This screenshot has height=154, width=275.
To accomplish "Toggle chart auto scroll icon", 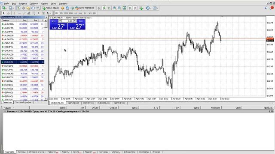I will pos(130,8).
